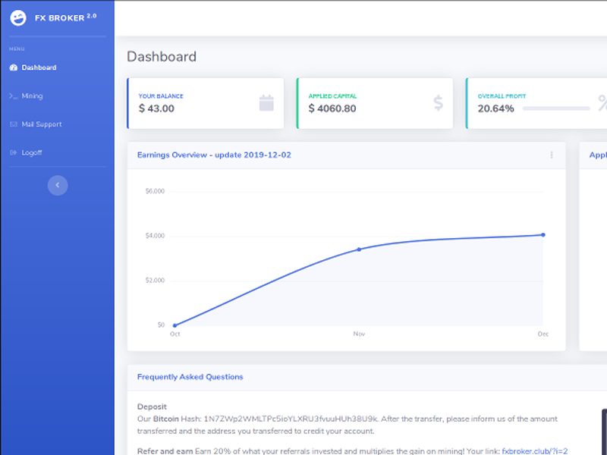Click the Mail Support envelope icon

tap(13, 124)
